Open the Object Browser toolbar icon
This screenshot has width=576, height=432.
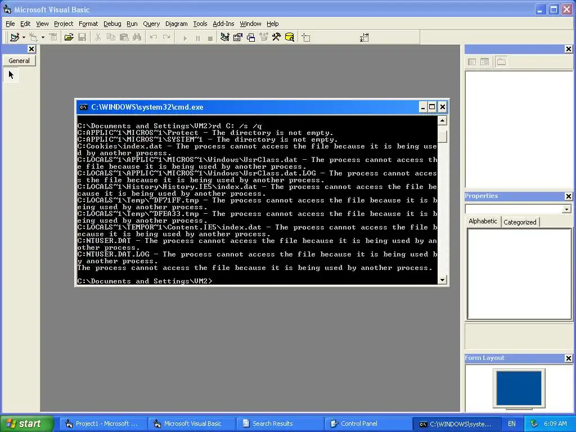point(264,37)
